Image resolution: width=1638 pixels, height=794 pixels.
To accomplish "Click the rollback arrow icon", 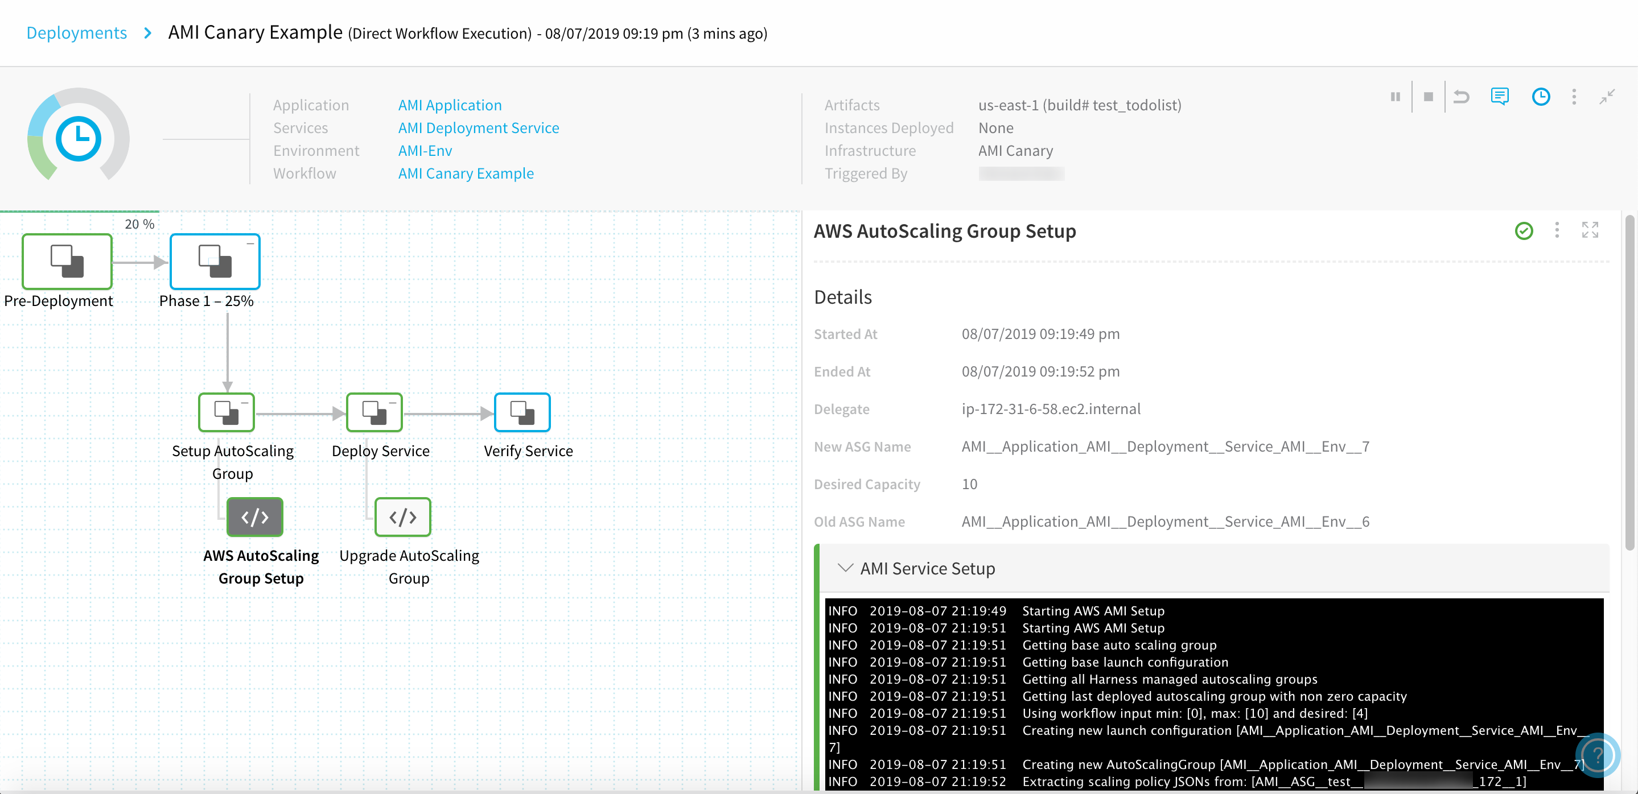I will (x=1461, y=97).
